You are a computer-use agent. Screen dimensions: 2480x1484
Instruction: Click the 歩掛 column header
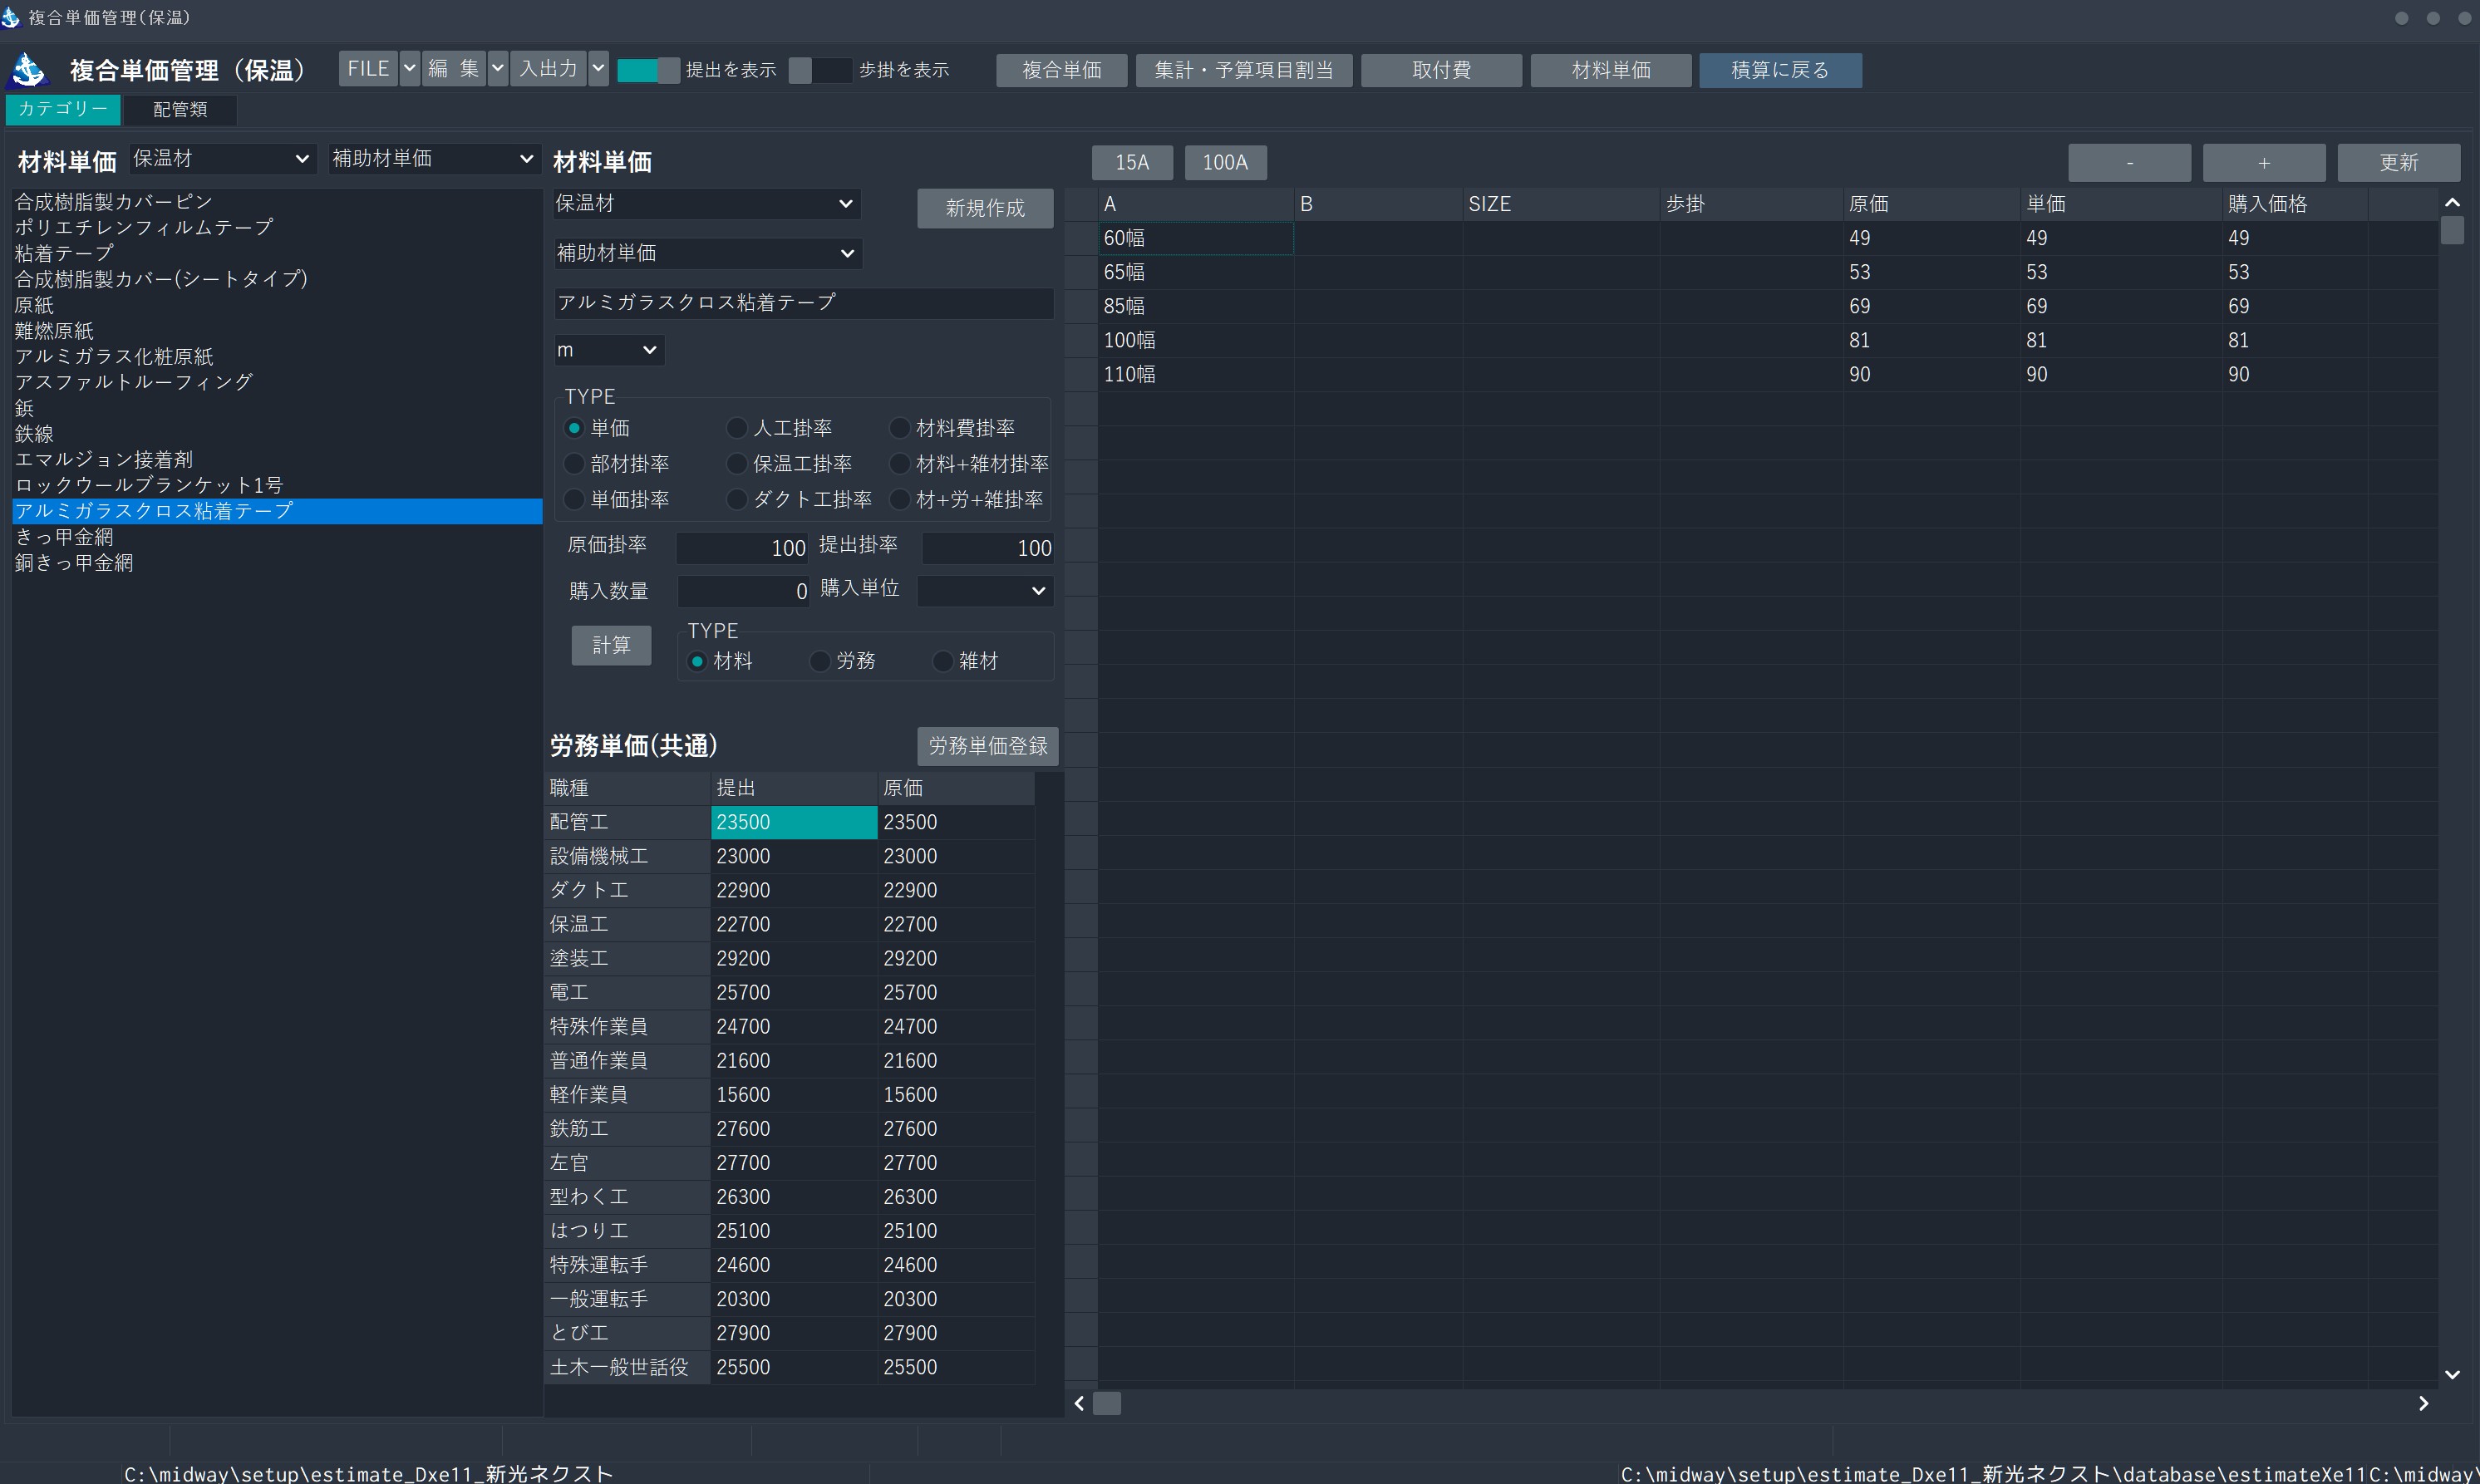coord(1751,204)
